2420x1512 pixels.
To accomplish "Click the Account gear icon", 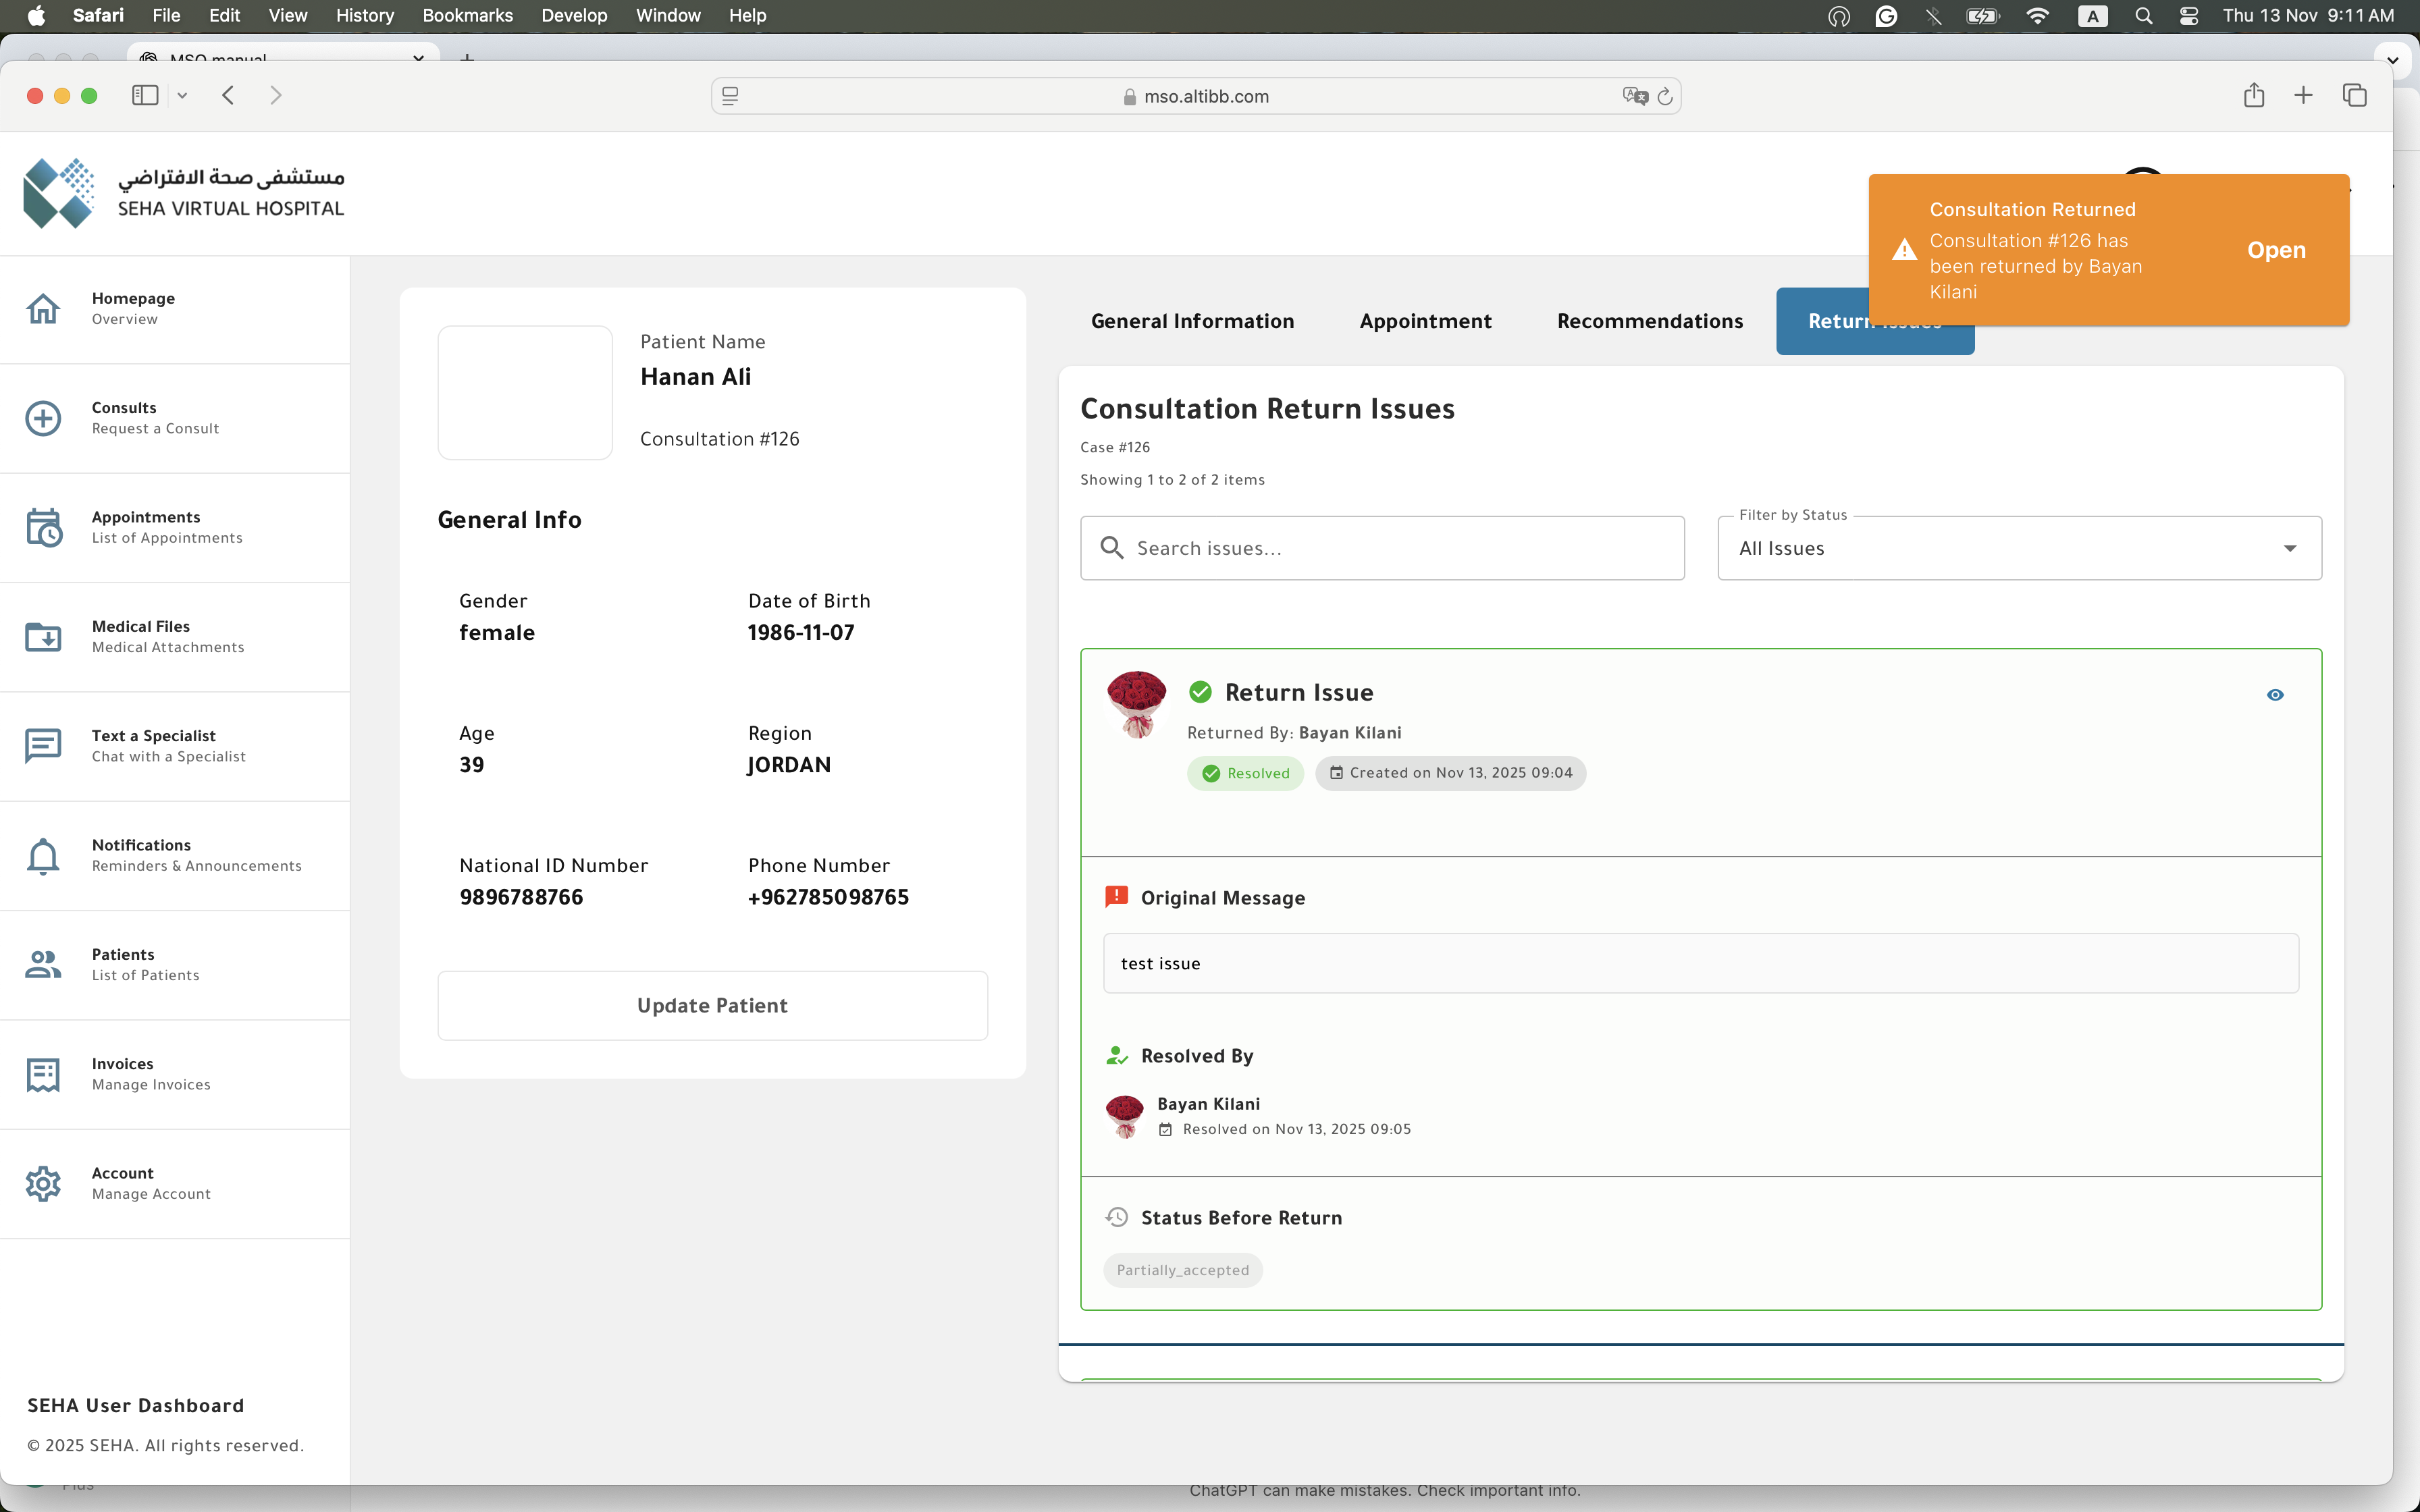I will coord(43,1184).
